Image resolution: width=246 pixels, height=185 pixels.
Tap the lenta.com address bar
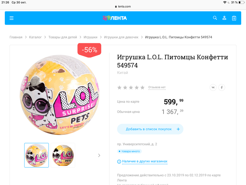(123, 6)
